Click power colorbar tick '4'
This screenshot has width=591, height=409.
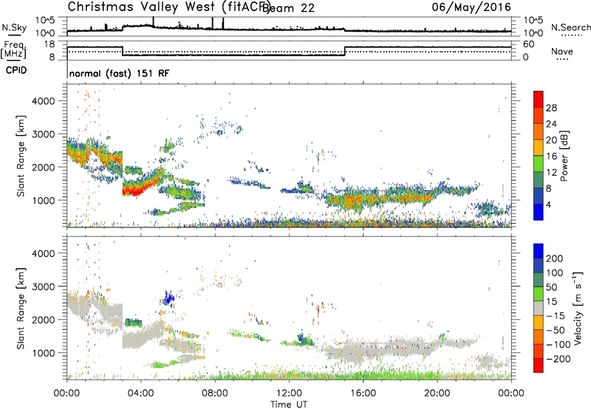[548, 205]
